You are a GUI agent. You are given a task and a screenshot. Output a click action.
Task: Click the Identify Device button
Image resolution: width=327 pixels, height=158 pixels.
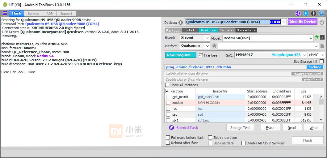click(x=303, y=22)
